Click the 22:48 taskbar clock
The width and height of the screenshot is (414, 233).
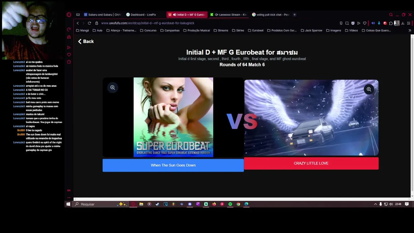398,204
